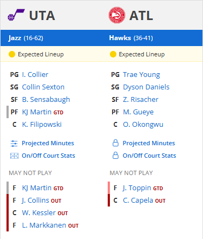Select the ATL team heading
The height and width of the screenshot is (239, 203).
(x=141, y=16)
